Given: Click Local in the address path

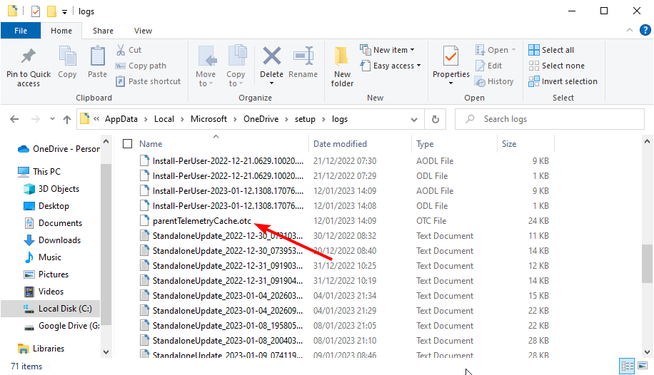Looking at the screenshot, I should 164,119.
